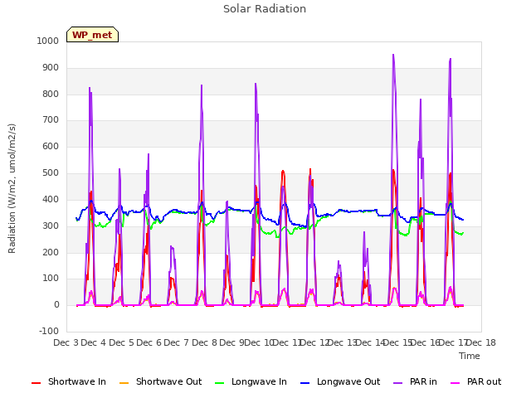This screenshot has width=531, height=398.
Task: Click the 500 y-axis tick label
Action: 51,173
